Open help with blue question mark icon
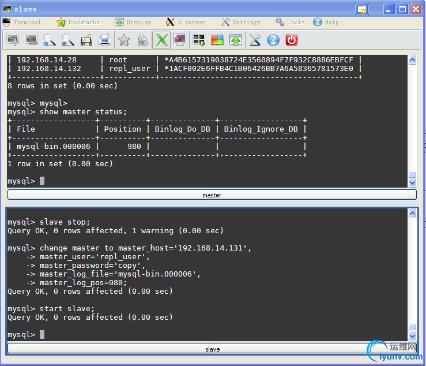This screenshot has width=426, height=366. tap(273, 40)
